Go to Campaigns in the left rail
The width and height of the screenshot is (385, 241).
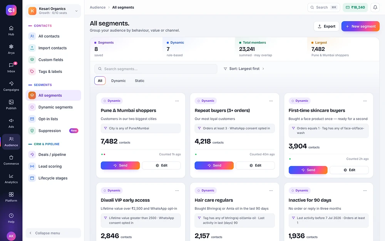click(11, 86)
